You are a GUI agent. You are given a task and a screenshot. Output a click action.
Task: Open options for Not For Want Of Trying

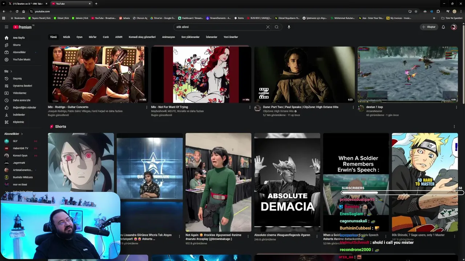coord(250,107)
